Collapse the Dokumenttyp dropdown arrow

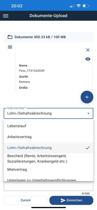tap(88, 113)
